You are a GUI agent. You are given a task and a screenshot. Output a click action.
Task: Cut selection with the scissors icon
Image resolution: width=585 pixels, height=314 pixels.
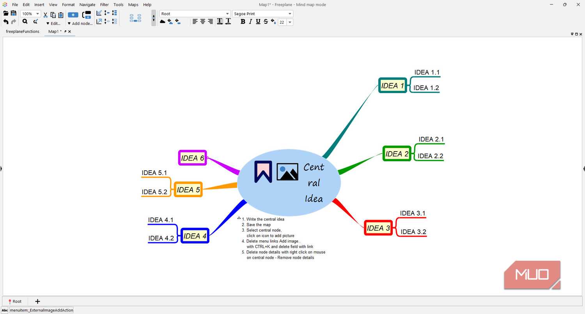tap(45, 15)
